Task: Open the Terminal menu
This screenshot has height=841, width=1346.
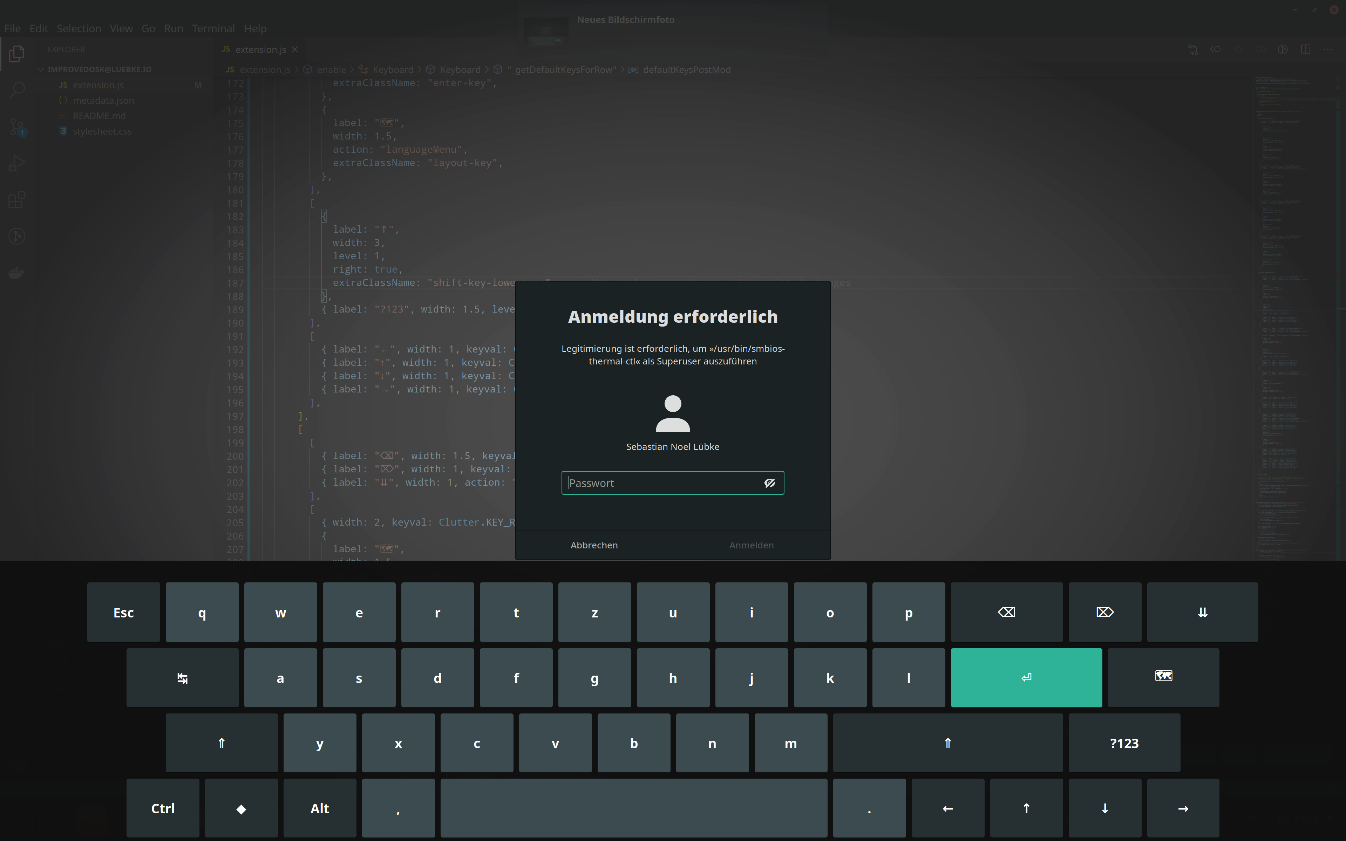Action: pyautogui.click(x=213, y=28)
